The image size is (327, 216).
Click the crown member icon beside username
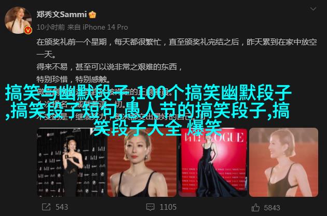point(92,15)
